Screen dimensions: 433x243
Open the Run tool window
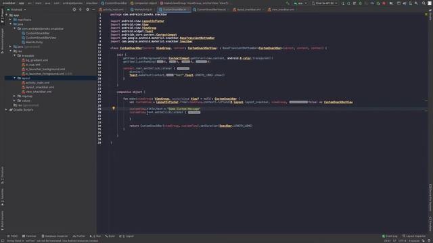click(x=95, y=236)
